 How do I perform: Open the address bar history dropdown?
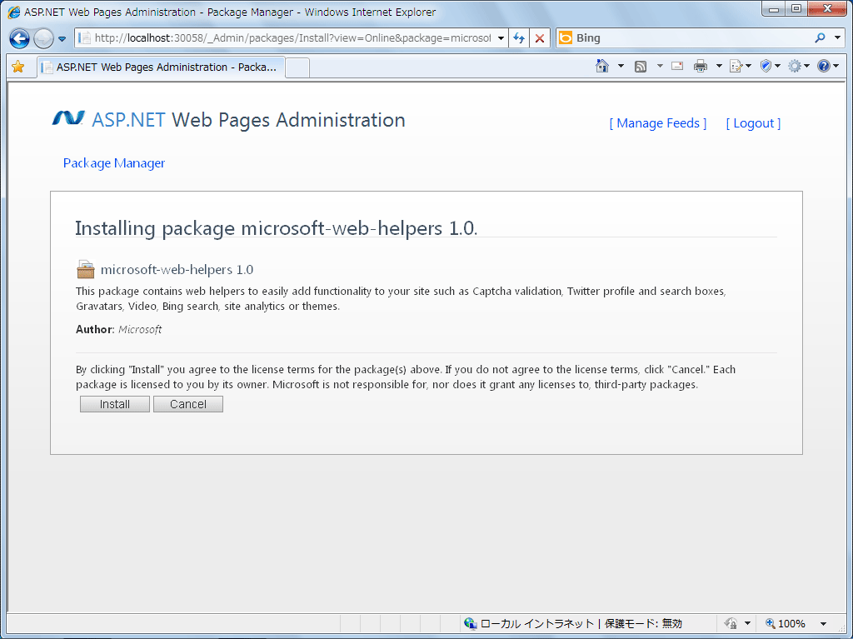500,37
